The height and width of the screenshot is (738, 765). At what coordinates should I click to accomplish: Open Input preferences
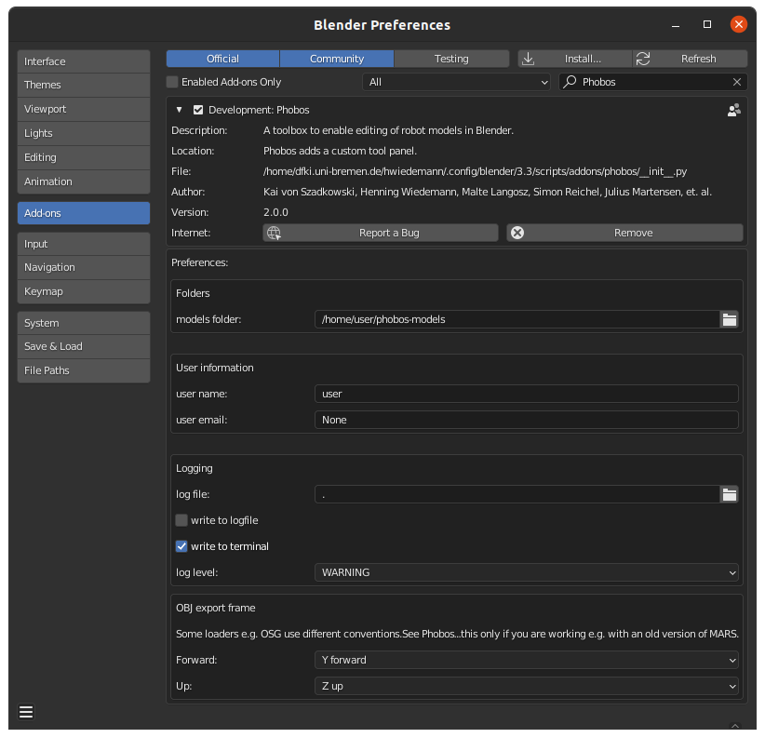pos(84,244)
